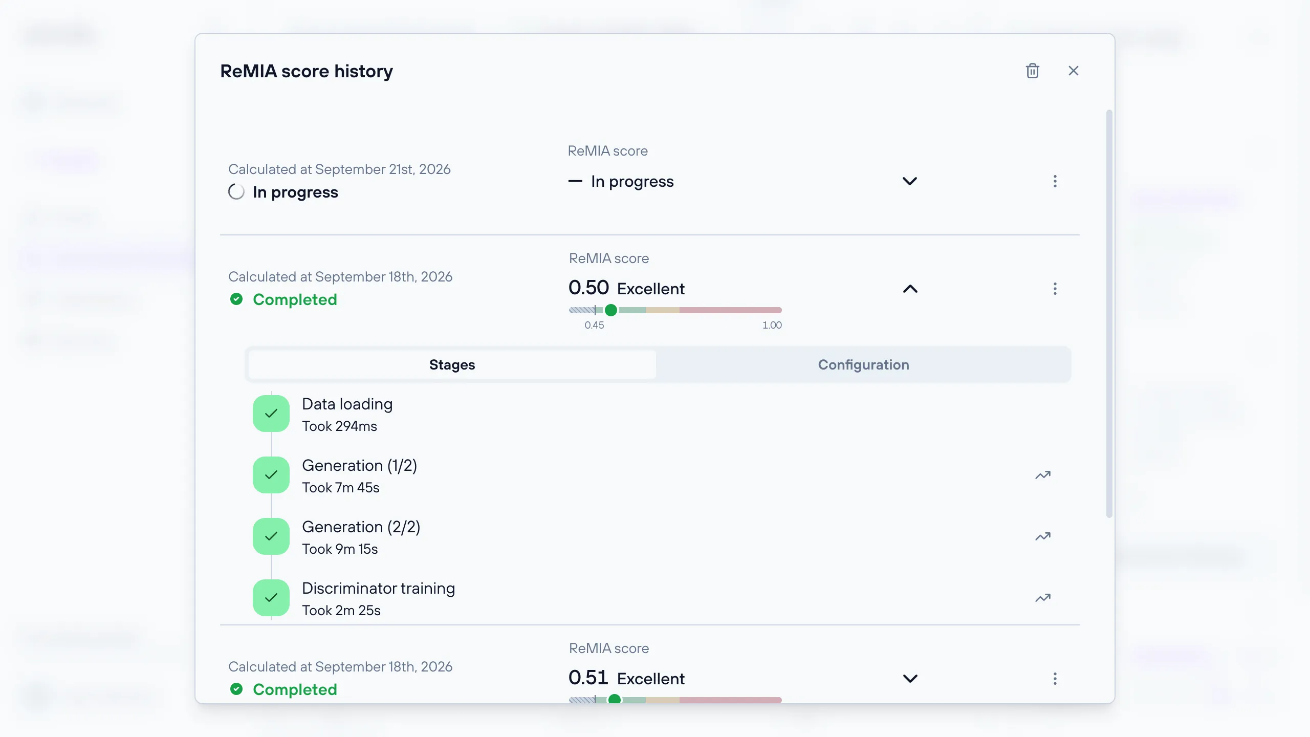Select the "Data loading" stage title
Image resolution: width=1310 pixels, height=737 pixels.
pos(347,404)
